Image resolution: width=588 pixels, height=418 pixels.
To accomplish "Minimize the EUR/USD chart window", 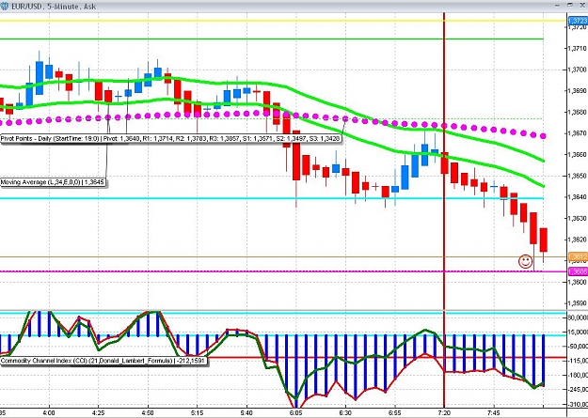I will [x=557, y=6].
